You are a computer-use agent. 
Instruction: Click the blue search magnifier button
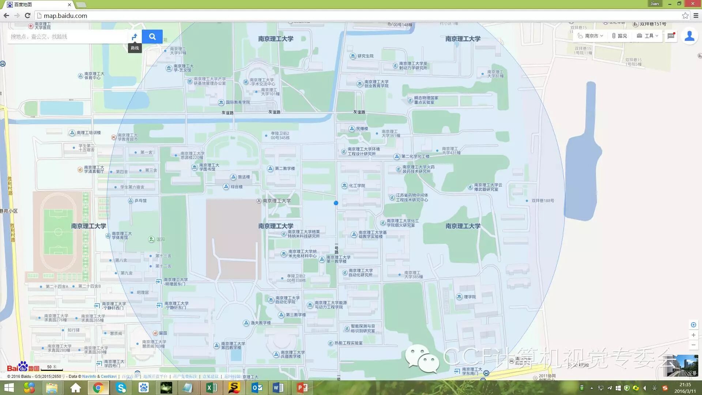pos(152,37)
